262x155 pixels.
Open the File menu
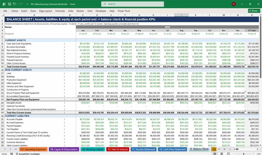[x=5, y=11]
